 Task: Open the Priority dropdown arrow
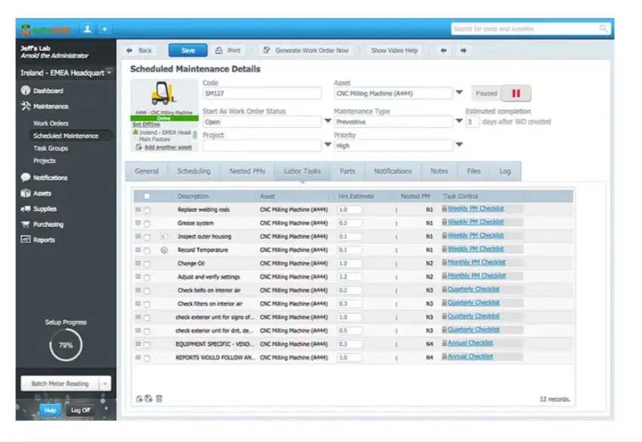pyautogui.click(x=460, y=145)
